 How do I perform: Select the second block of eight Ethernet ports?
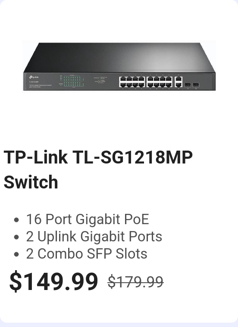click(x=160, y=82)
